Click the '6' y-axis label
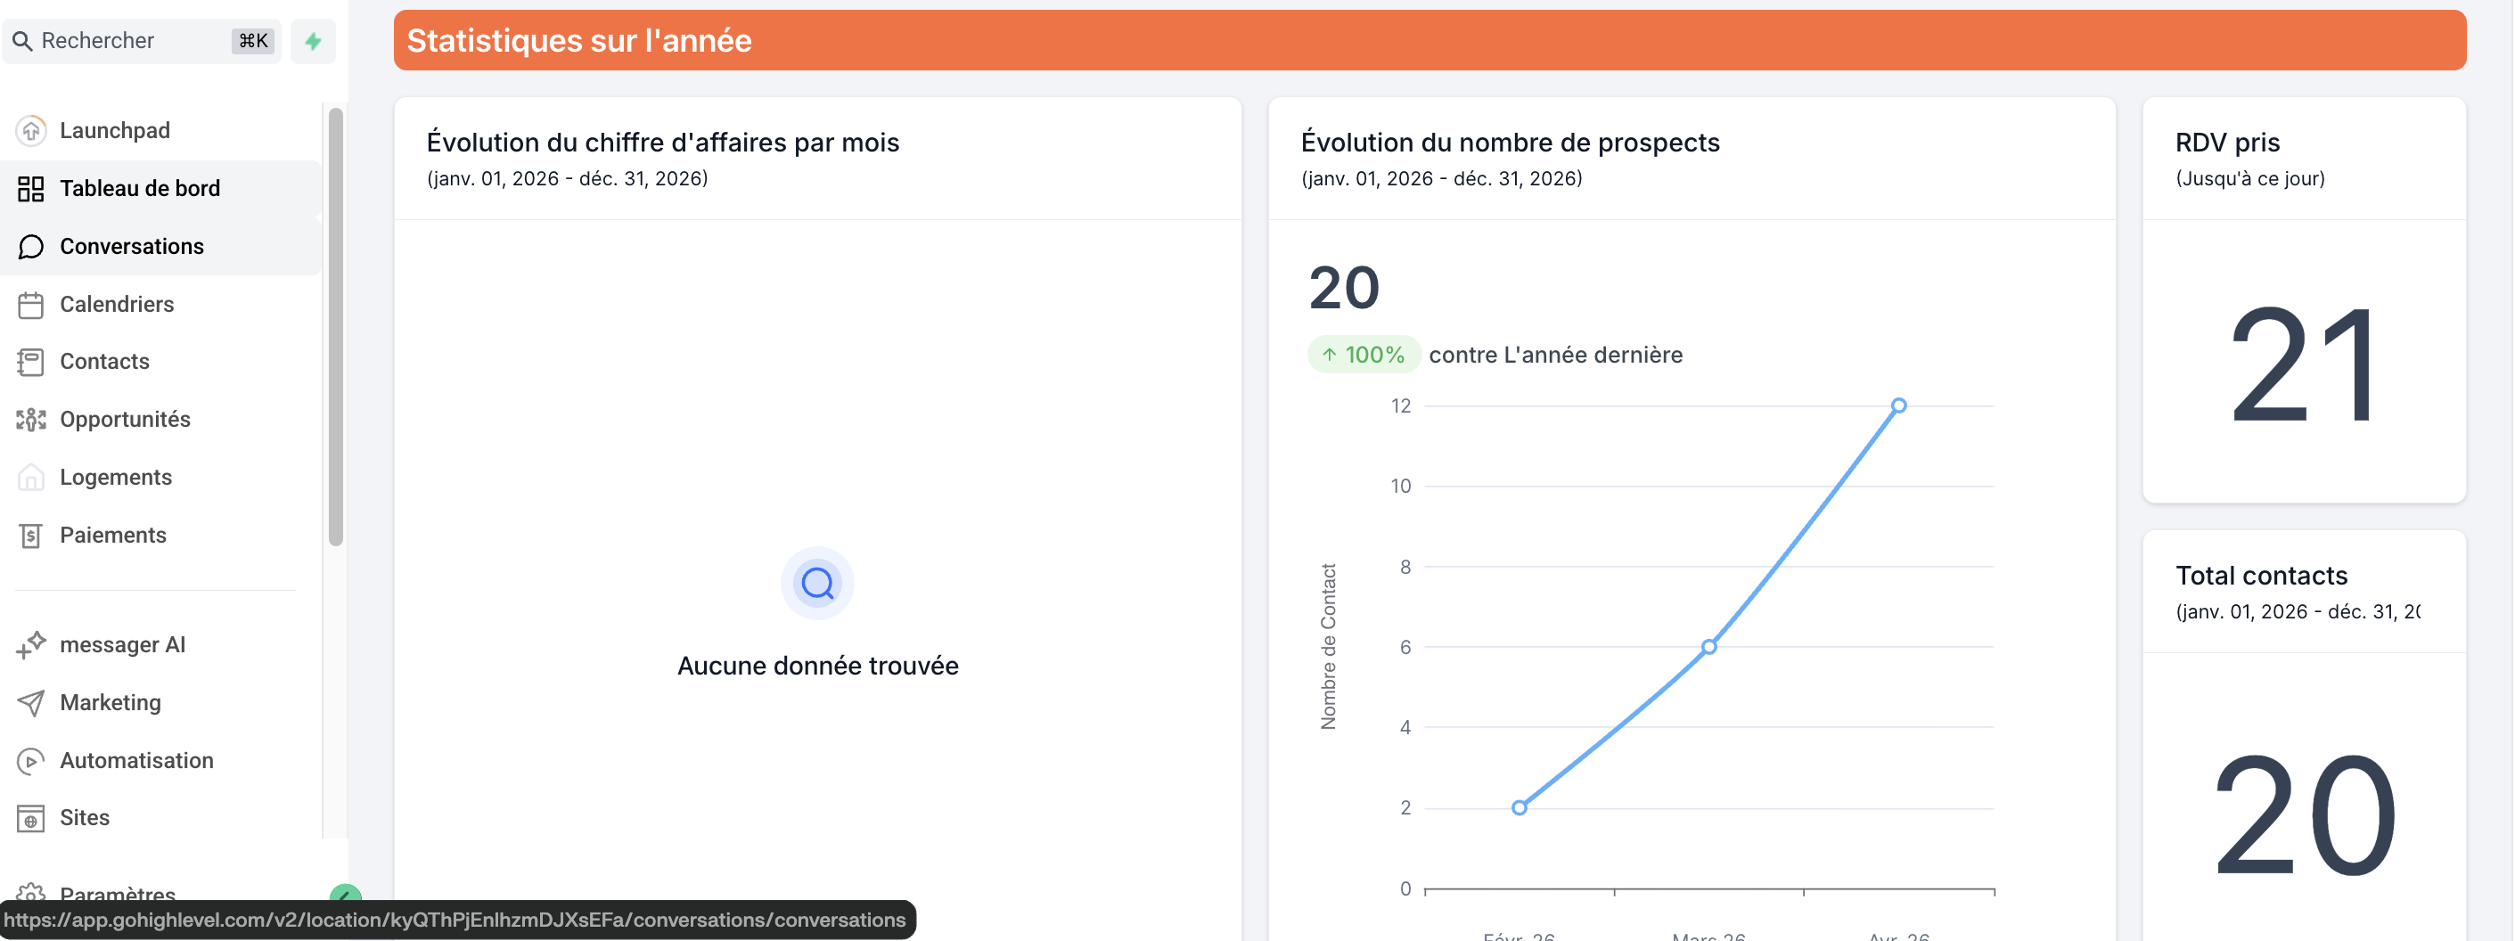2515x941 pixels. click(x=1405, y=647)
